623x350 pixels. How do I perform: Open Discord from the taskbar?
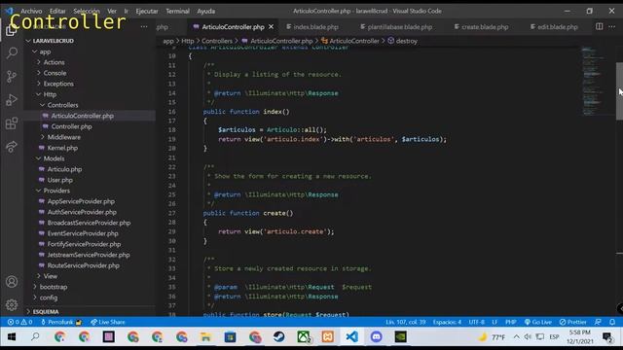[377, 337]
